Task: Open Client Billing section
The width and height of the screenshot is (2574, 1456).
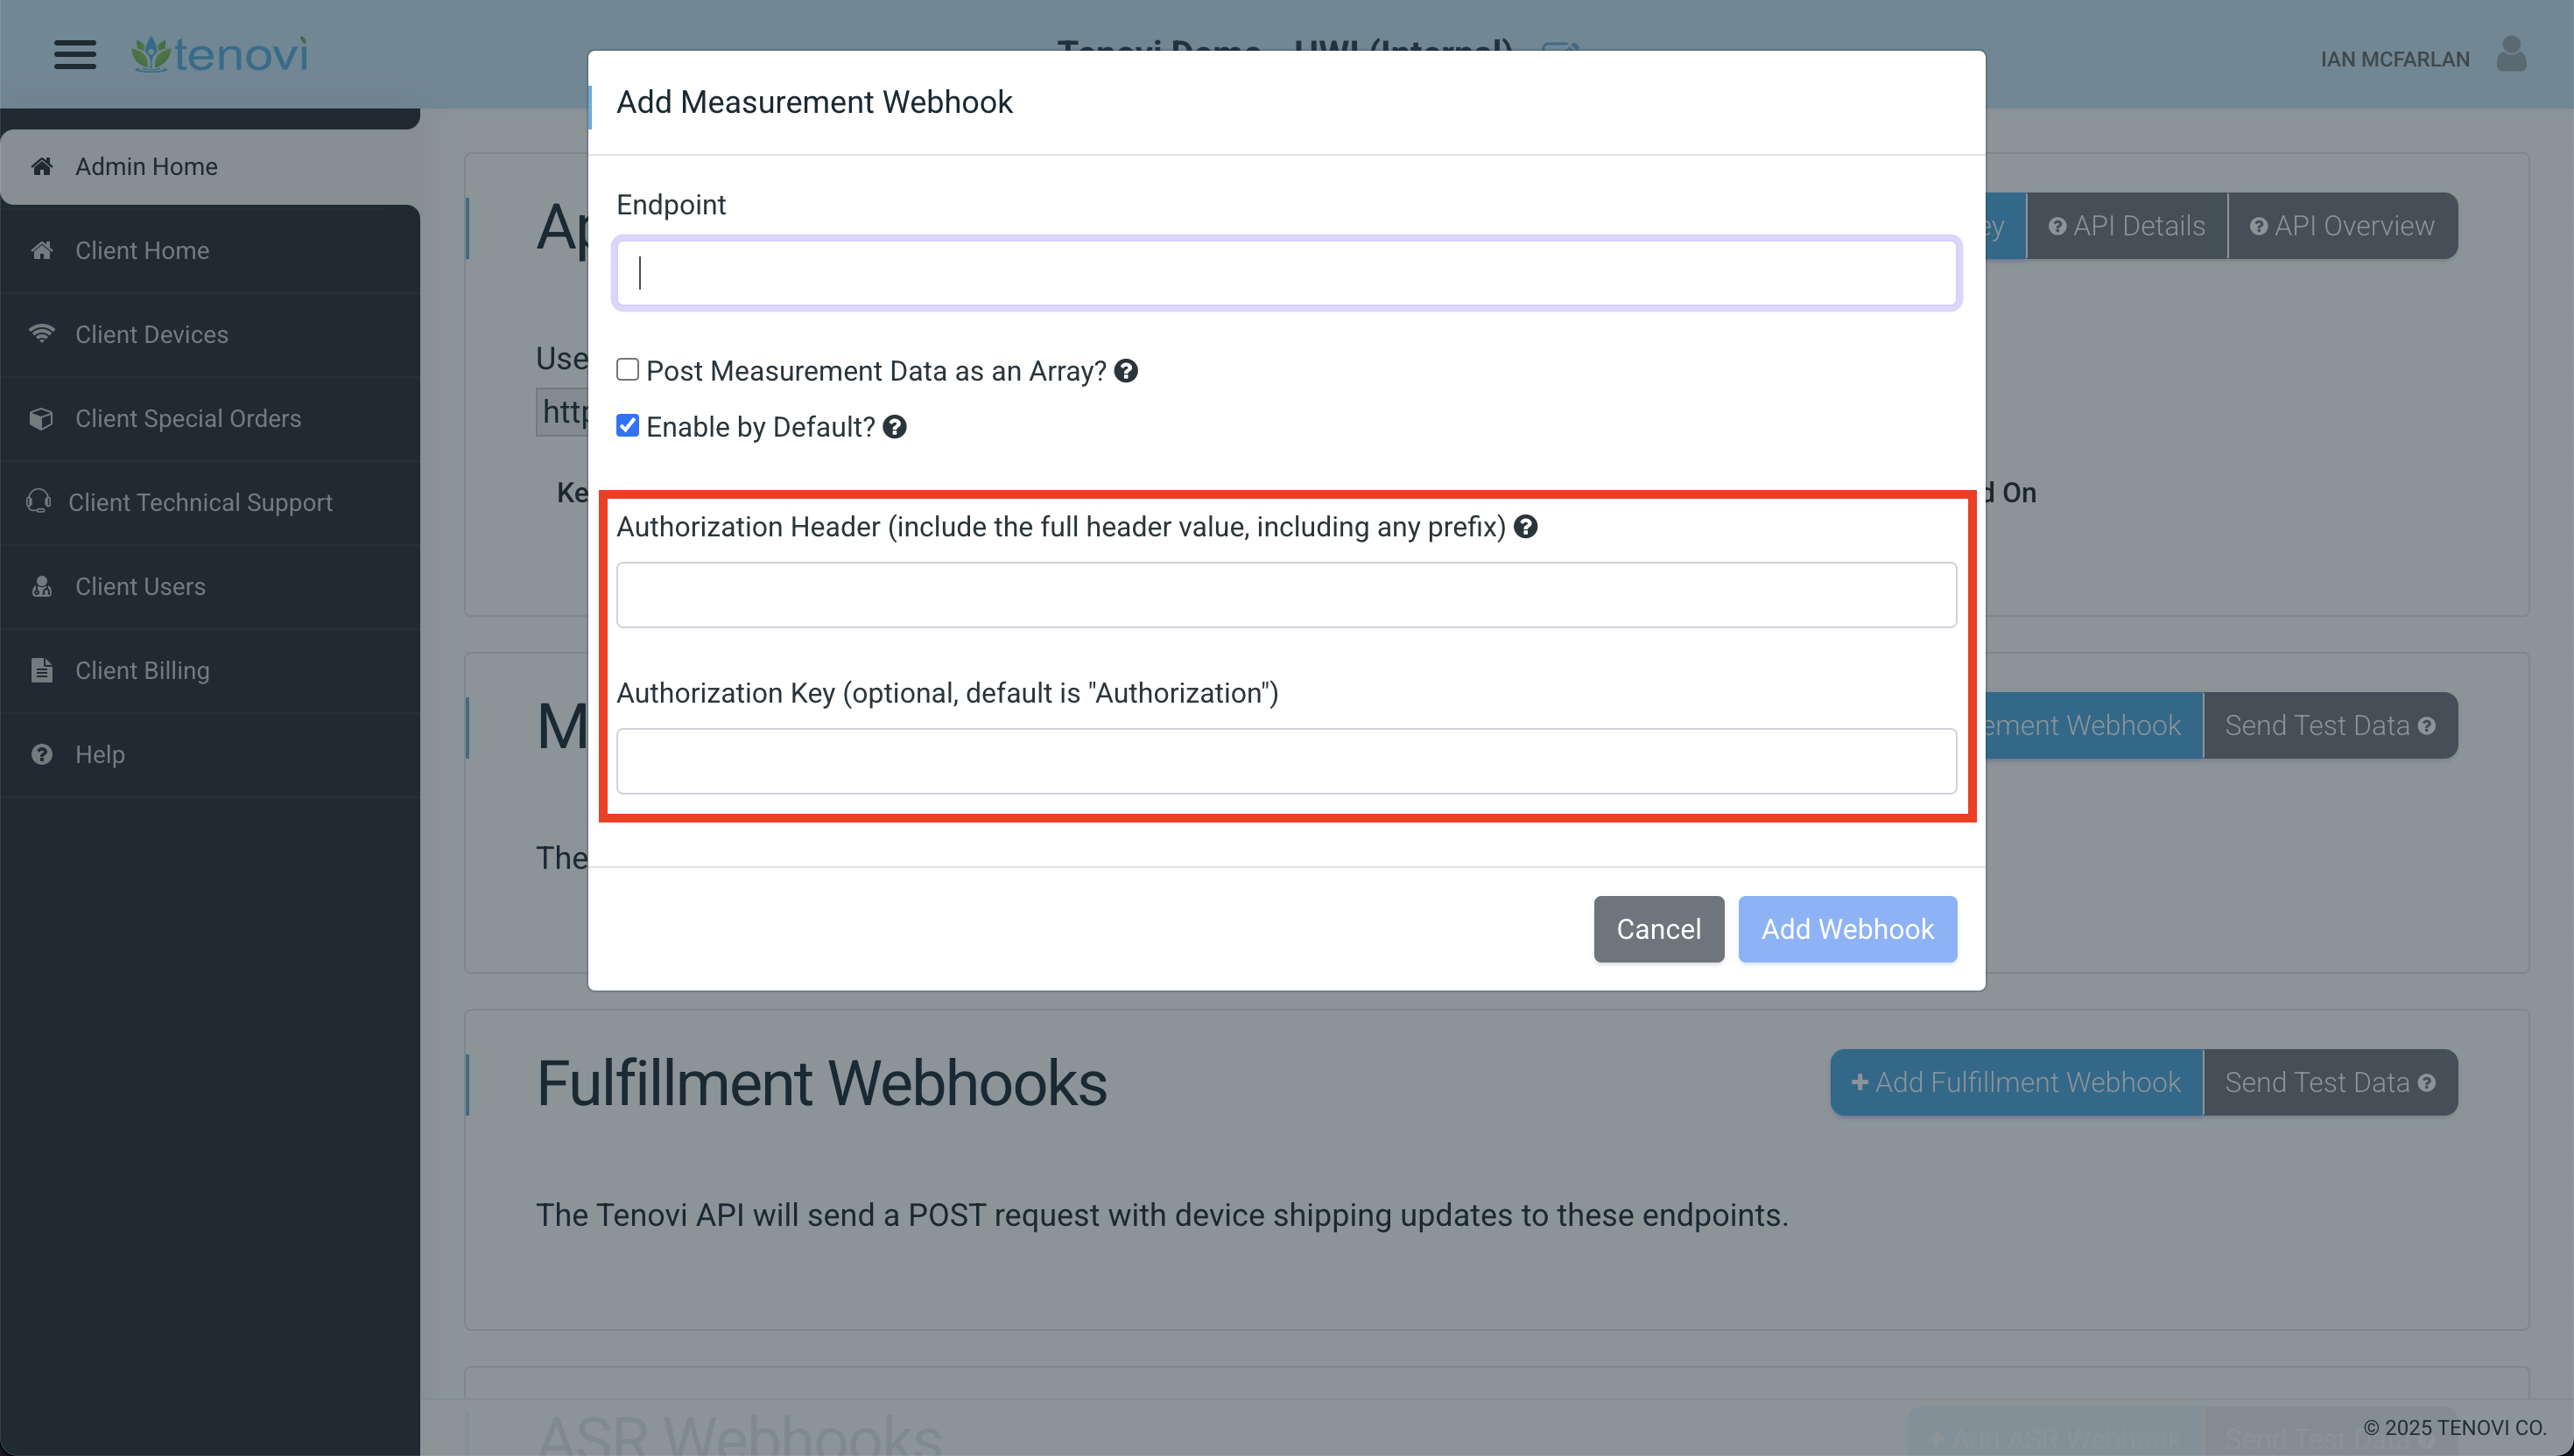Action: coord(142,669)
